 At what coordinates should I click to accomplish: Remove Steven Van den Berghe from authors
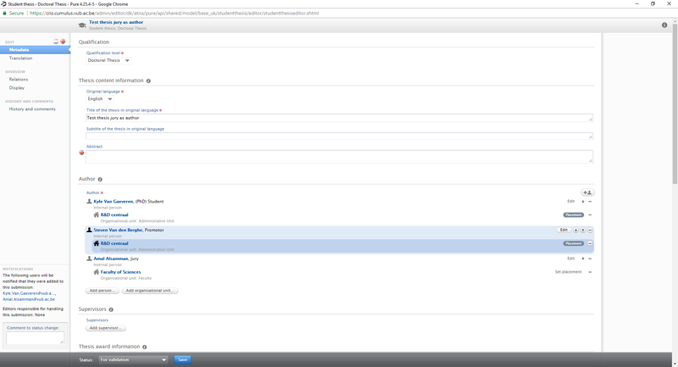click(590, 230)
